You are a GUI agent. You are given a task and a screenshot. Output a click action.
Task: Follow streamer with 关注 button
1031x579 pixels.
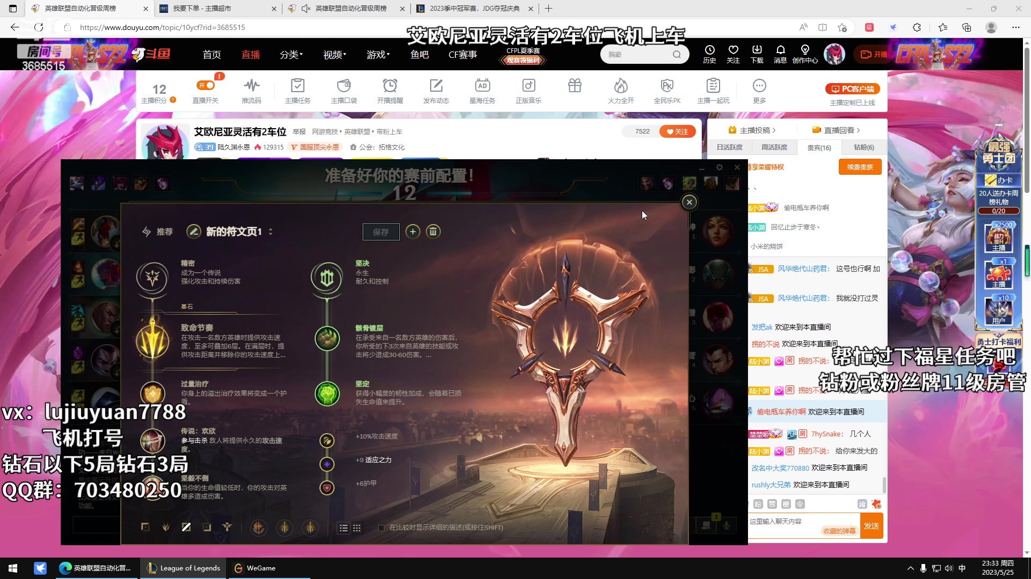[677, 131]
